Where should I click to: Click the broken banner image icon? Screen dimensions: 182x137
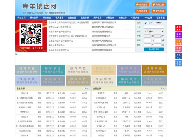tap(16, 54)
